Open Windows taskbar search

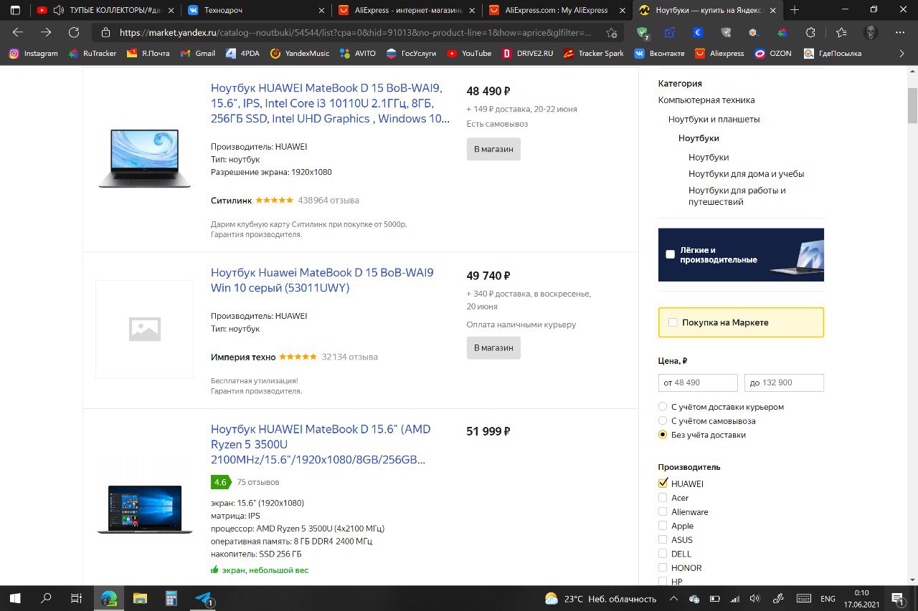[x=46, y=598]
